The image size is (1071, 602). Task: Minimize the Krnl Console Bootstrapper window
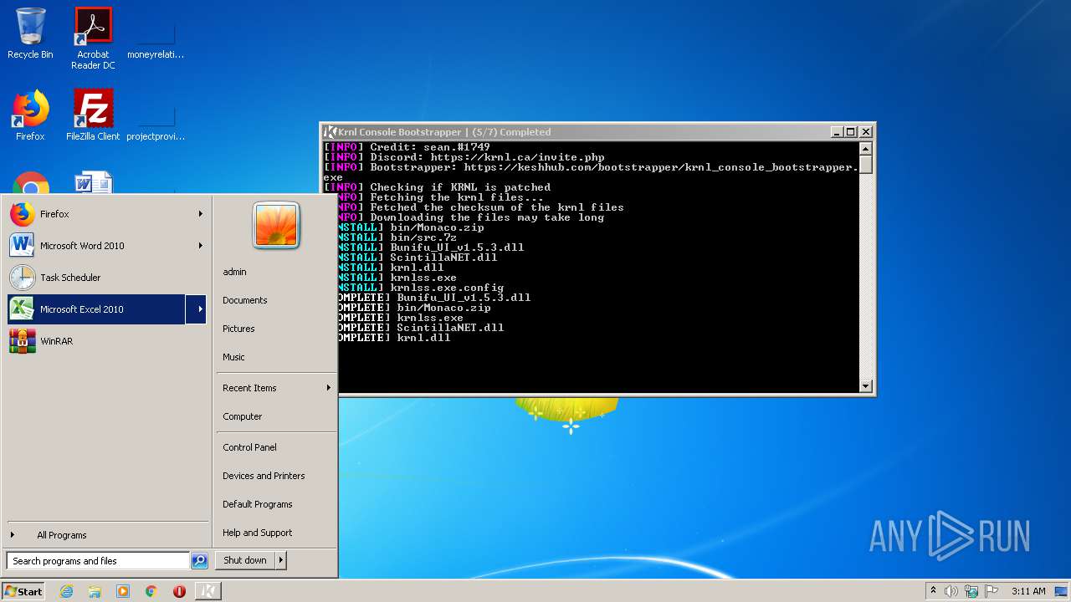coord(837,132)
